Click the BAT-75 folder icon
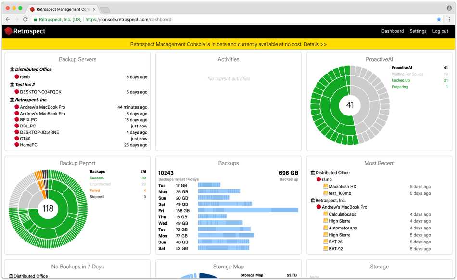 (326, 242)
